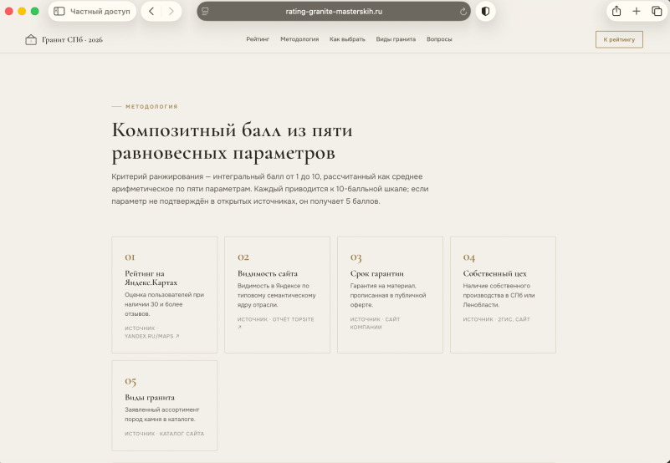Viewport: 670px width, 463px height.
Task: Reload the page with the refresh icon
Action: point(463,12)
